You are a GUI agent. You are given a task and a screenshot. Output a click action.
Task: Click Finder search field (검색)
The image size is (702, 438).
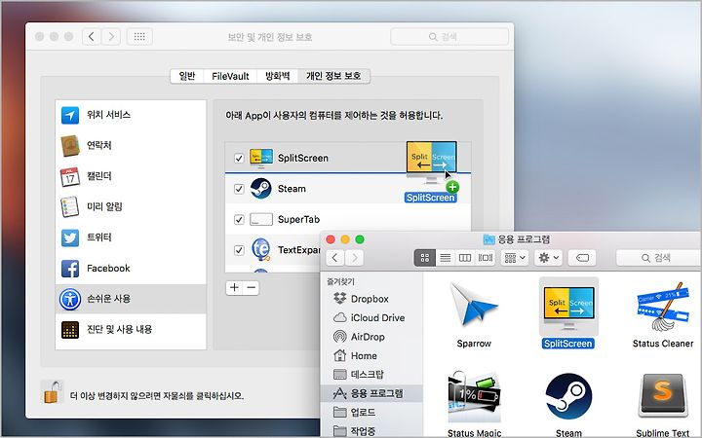pos(659,258)
